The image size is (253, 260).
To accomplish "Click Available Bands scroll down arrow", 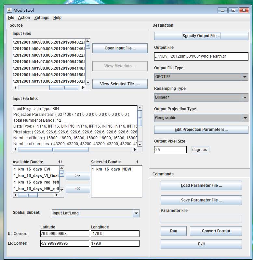I will pyautogui.click(x=62, y=190).
